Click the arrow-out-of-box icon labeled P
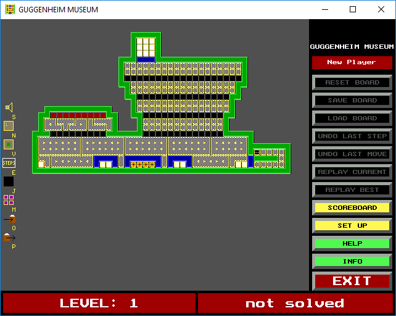Screen dimensions: 396x316 click(x=10, y=238)
